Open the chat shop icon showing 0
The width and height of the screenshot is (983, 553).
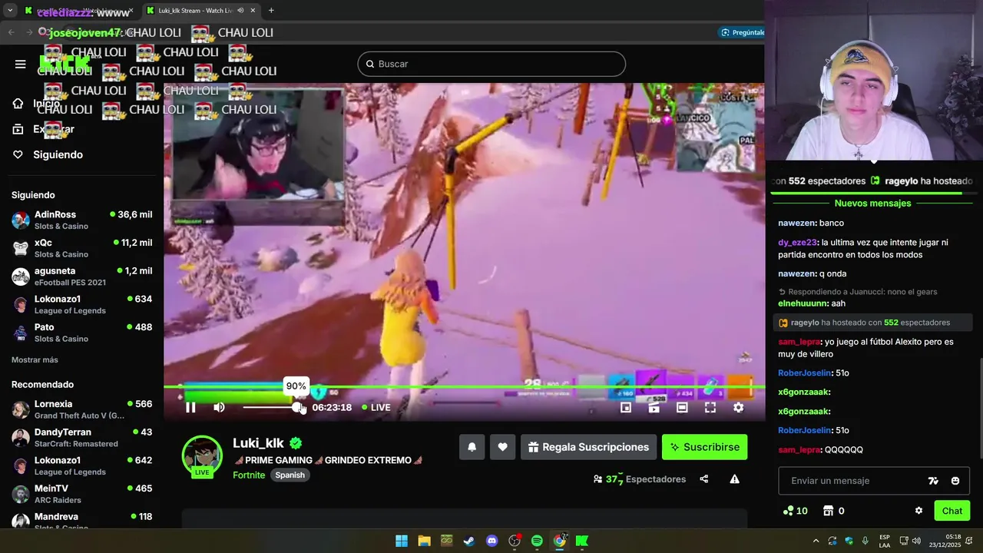(x=833, y=511)
